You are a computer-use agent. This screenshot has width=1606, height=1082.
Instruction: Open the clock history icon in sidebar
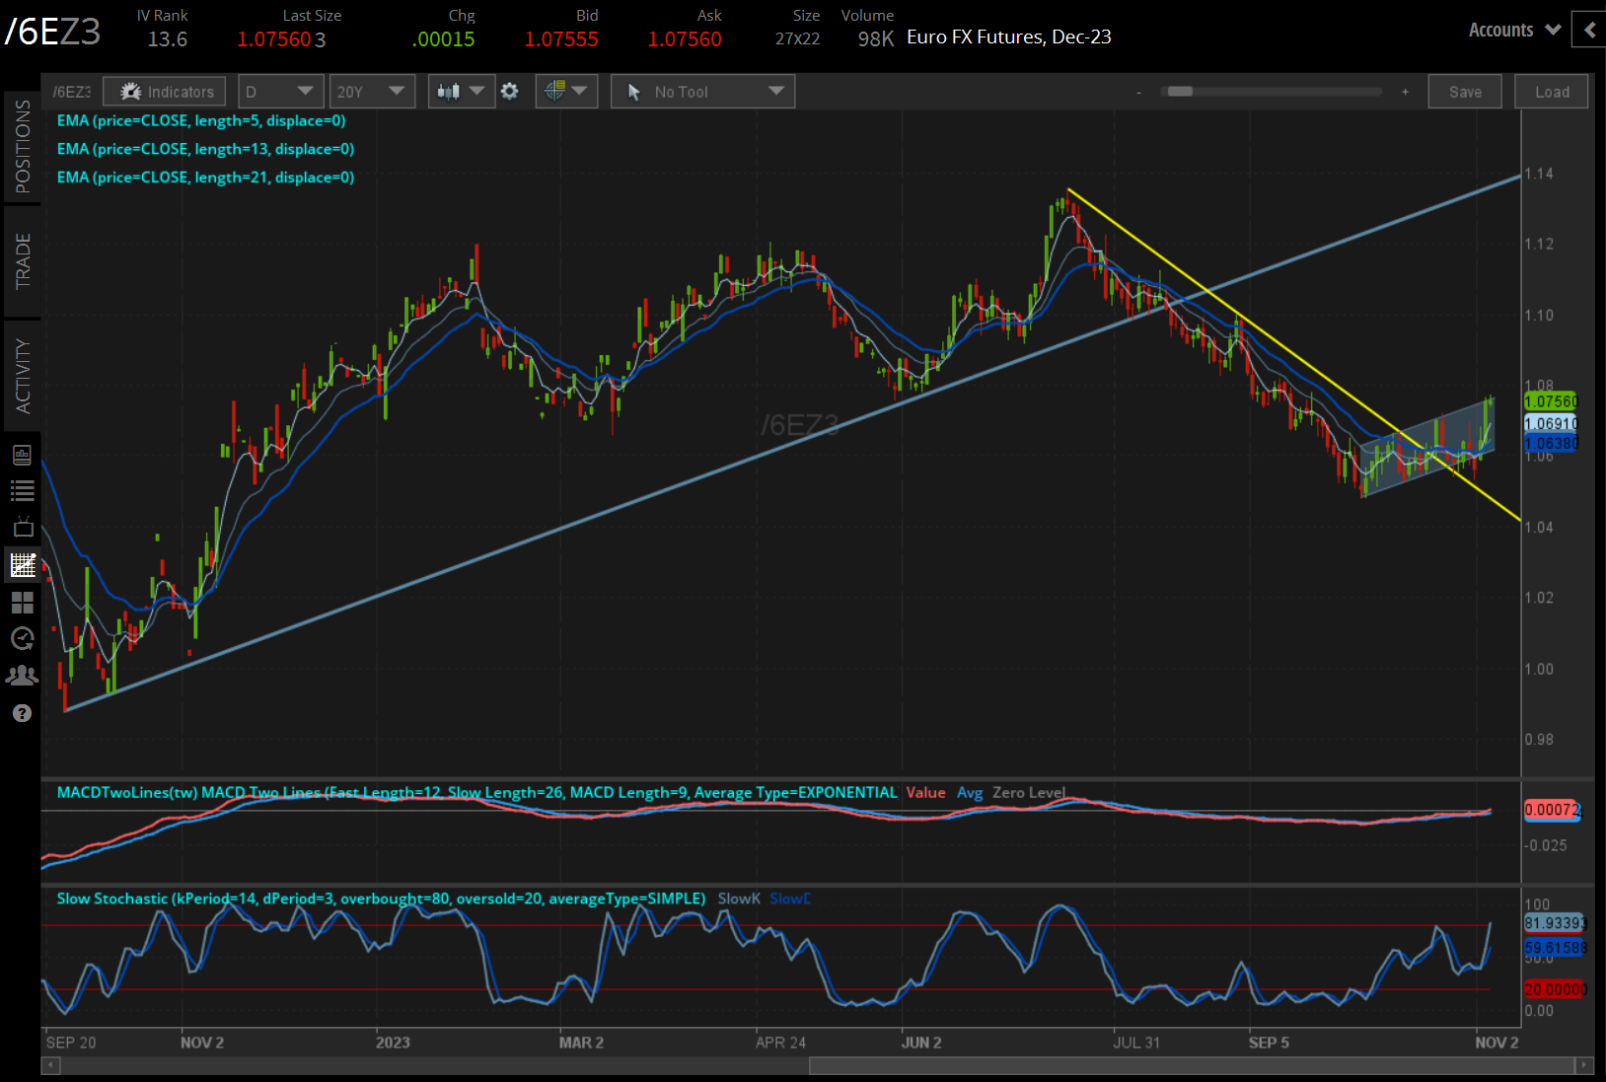click(22, 639)
